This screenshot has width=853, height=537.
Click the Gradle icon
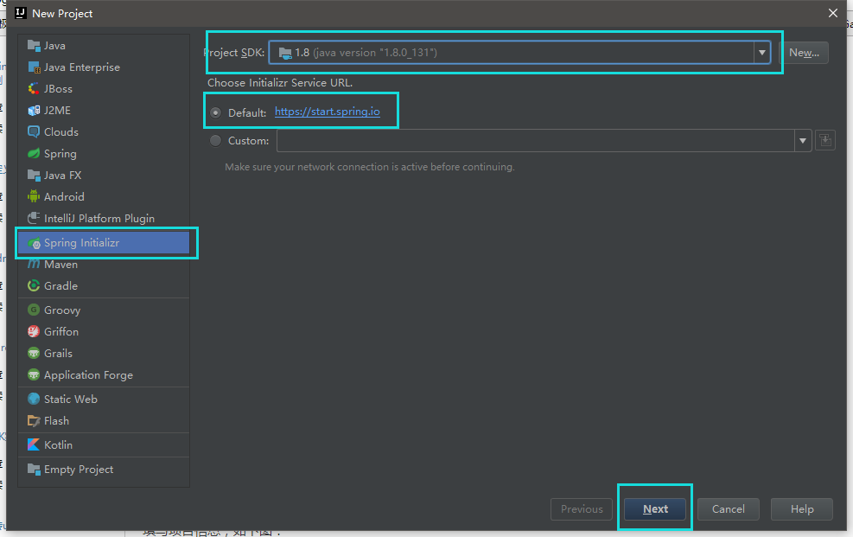click(x=34, y=285)
